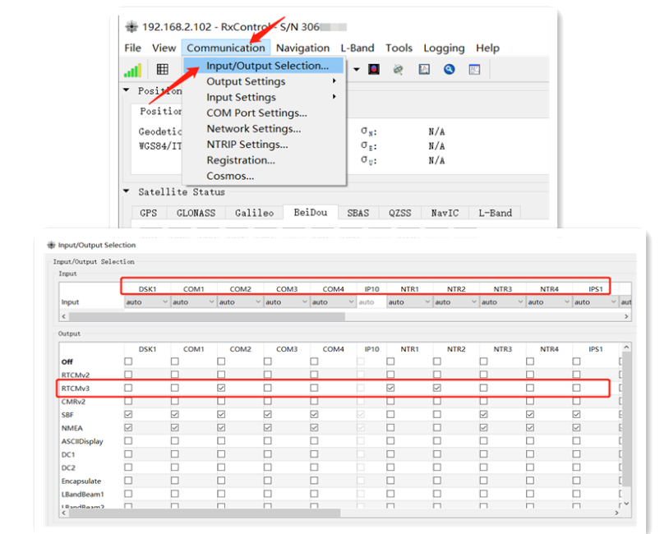Click the blue magnifier search toolbar icon

(x=449, y=69)
